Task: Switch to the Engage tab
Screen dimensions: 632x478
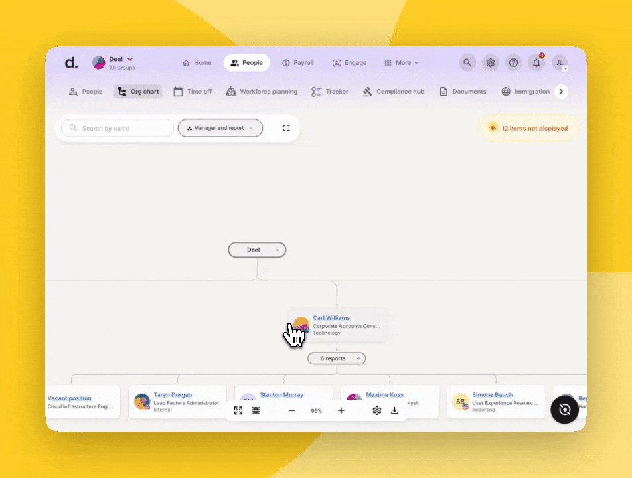Action: click(x=349, y=63)
